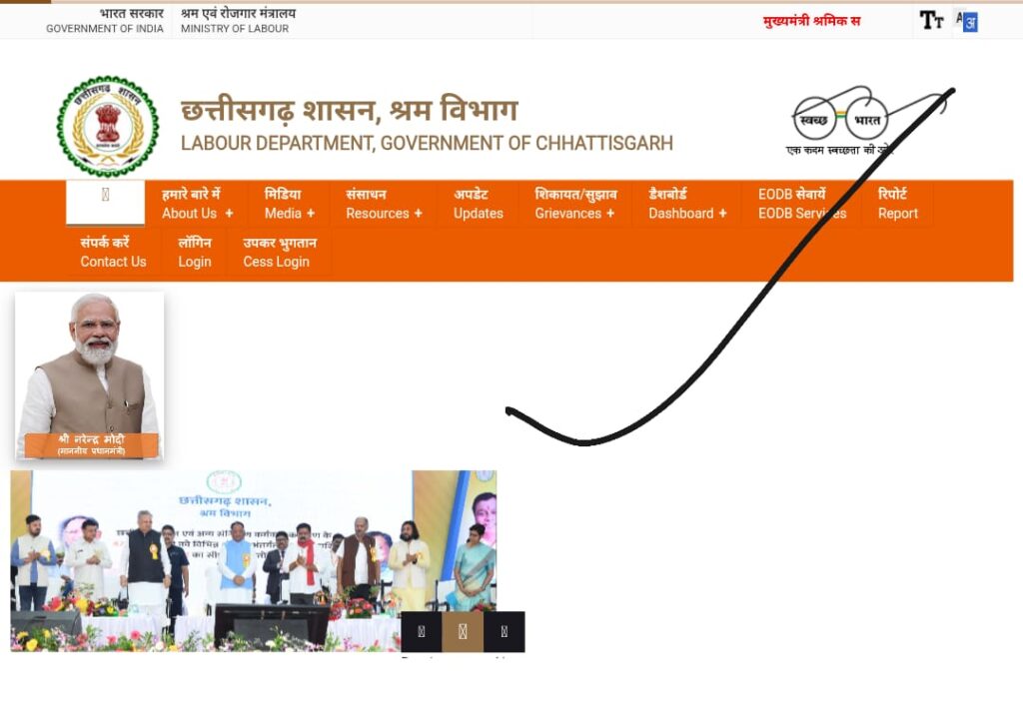The height and width of the screenshot is (711, 1023).
Task: Expand the Grievances menu
Action: coord(575,204)
